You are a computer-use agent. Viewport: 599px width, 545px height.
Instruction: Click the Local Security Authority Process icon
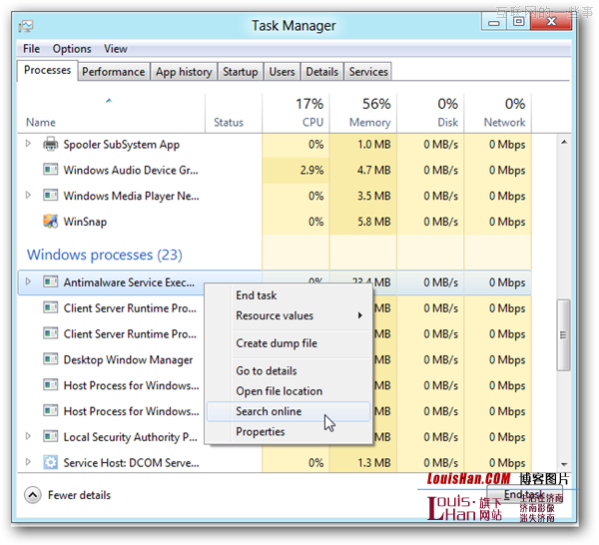coord(51,436)
